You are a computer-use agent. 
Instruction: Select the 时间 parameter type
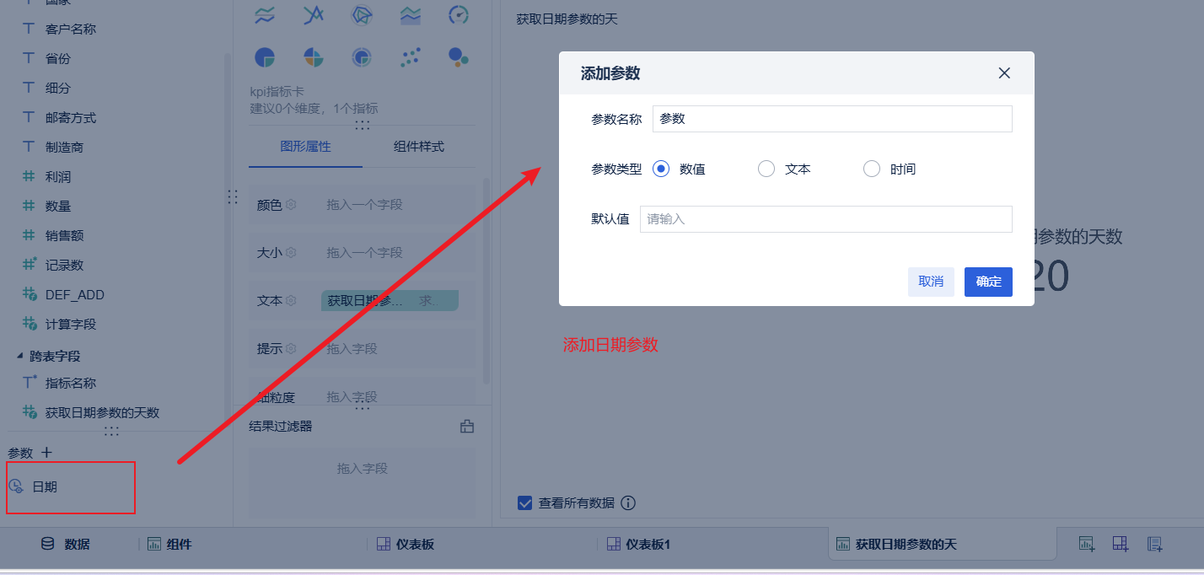tap(872, 169)
